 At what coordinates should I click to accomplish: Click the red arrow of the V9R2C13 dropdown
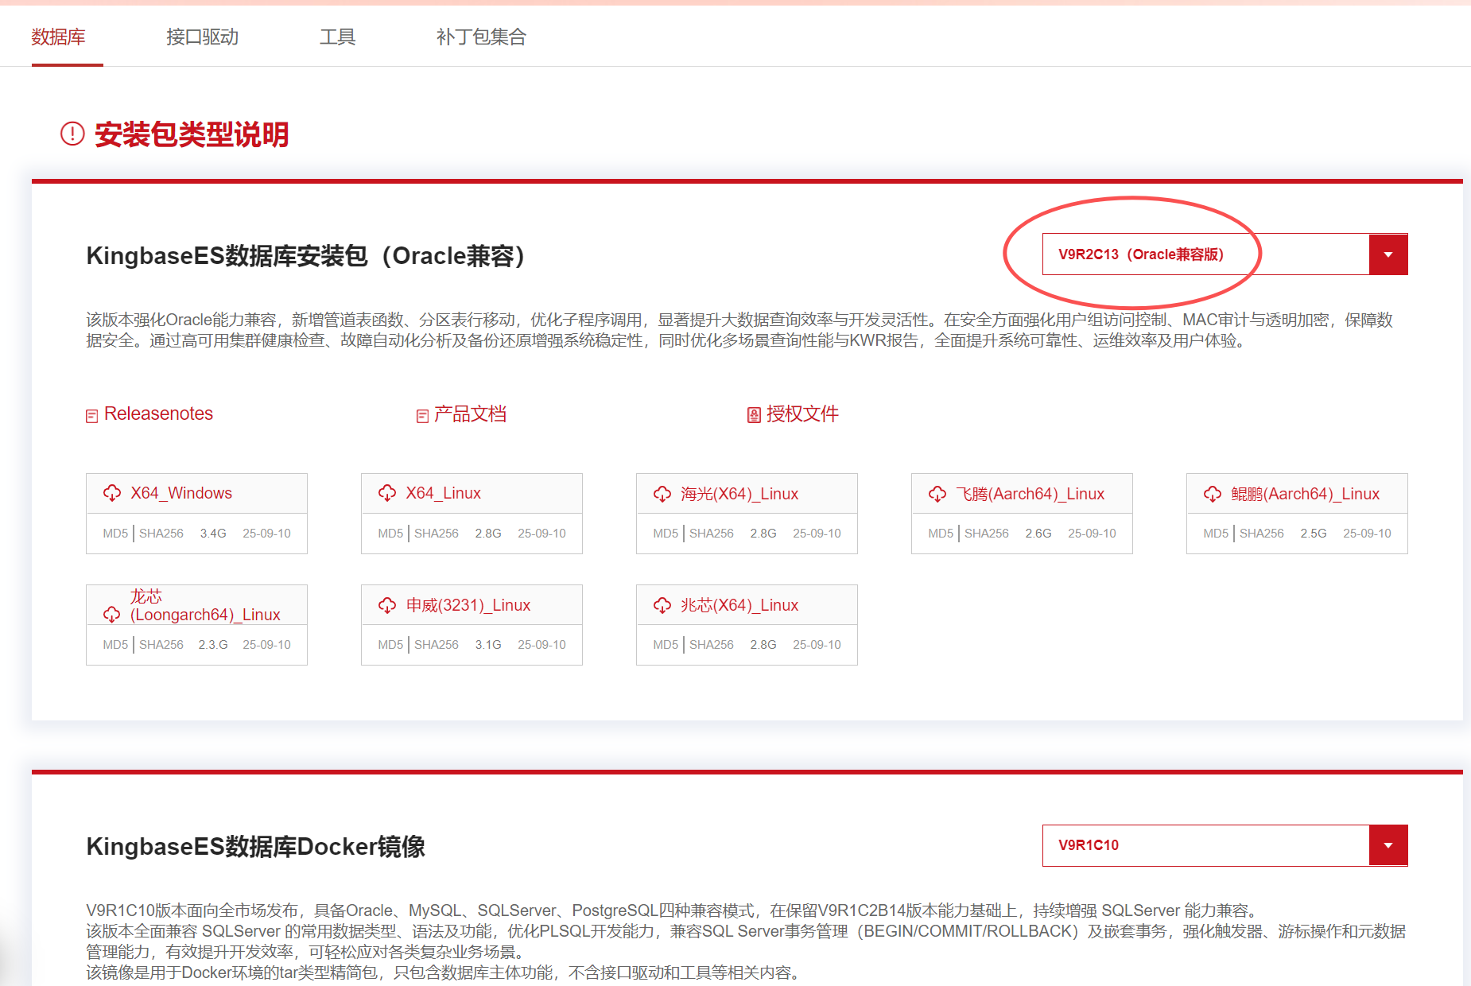(1388, 254)
